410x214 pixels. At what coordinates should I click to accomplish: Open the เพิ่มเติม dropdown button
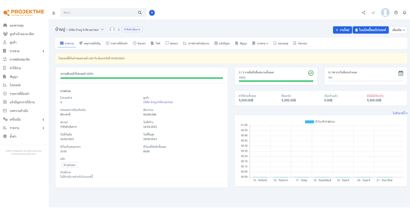point(398,30)
